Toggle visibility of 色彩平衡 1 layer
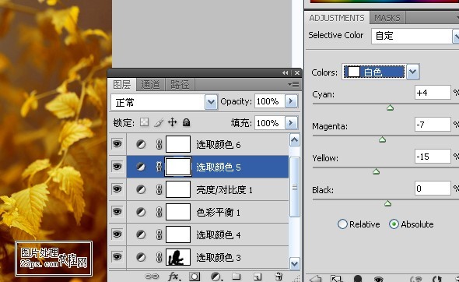459x282 pixels. click(x=117, y=212)
